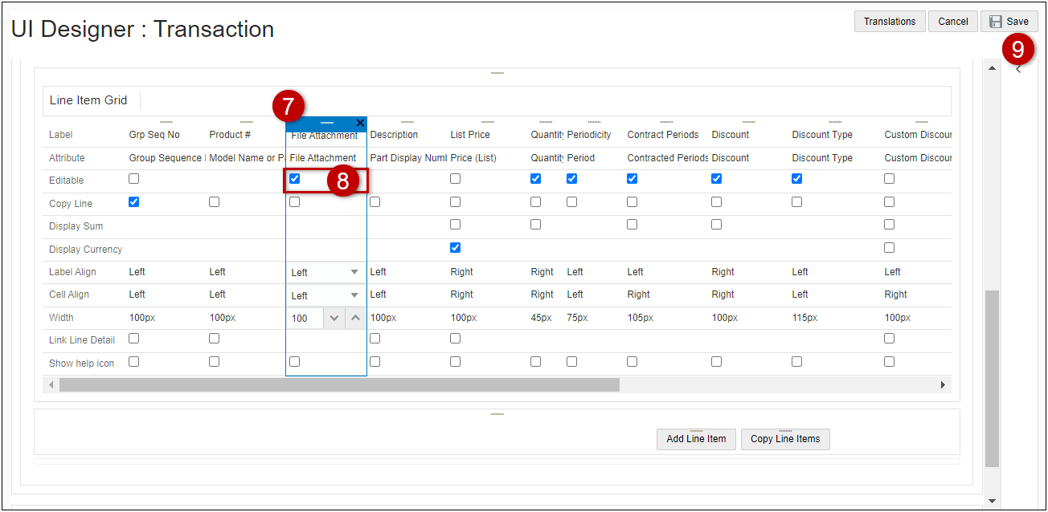
Task: Enable Display Sum for Discount column
Action: coord(717,225)
